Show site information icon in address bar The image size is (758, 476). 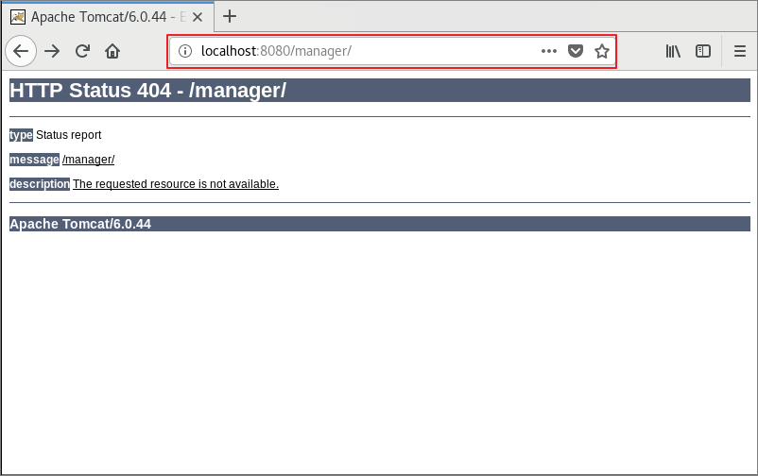pyautogui.click(x=185, y=51)
